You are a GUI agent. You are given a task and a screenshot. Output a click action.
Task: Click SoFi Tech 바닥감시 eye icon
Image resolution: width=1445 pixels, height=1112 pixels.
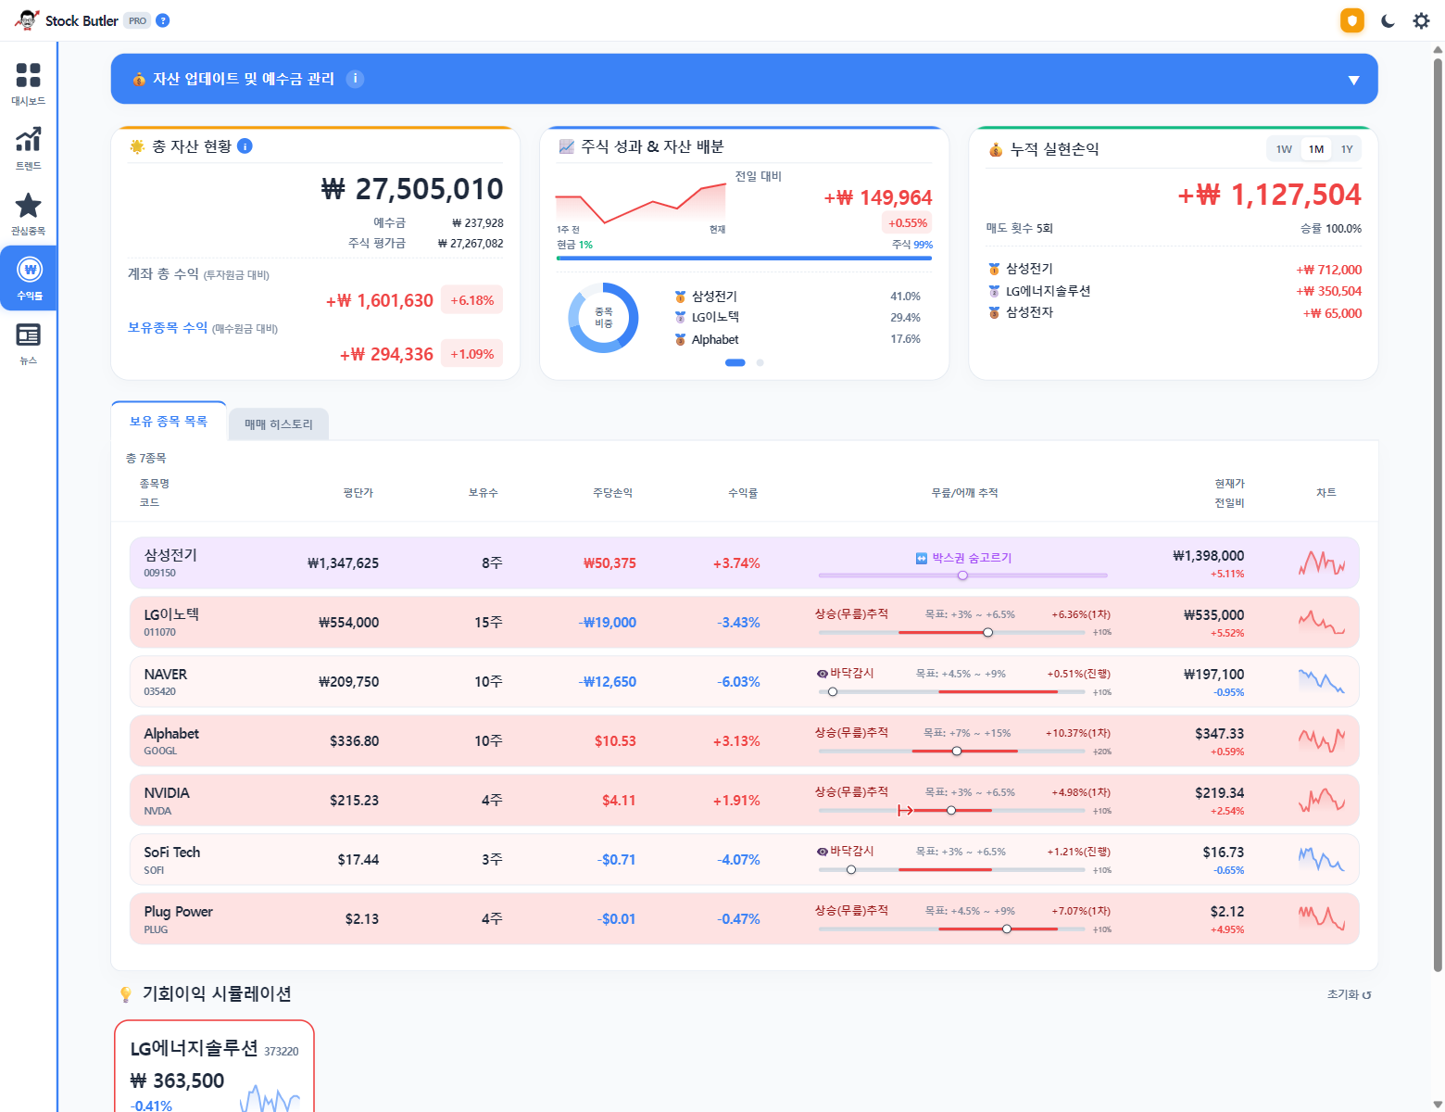[x=823, y=852]
